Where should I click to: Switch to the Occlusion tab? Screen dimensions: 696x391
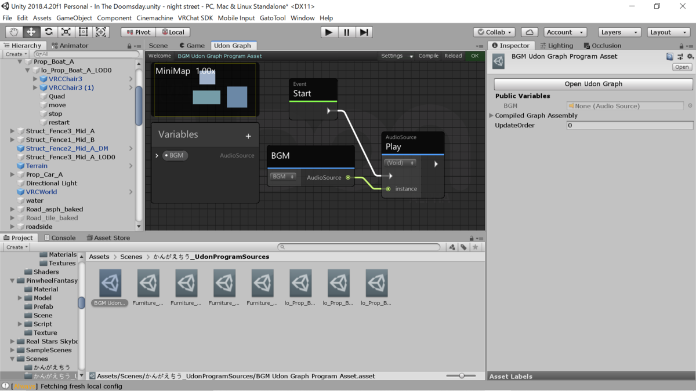(x=603, y=46)
